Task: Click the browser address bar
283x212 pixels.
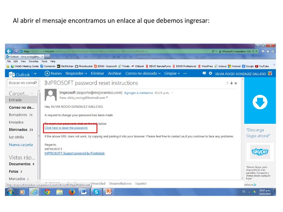Action: click(x=116, y=51)
